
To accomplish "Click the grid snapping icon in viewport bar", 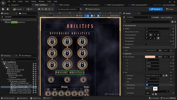I will tap(98, 16).
